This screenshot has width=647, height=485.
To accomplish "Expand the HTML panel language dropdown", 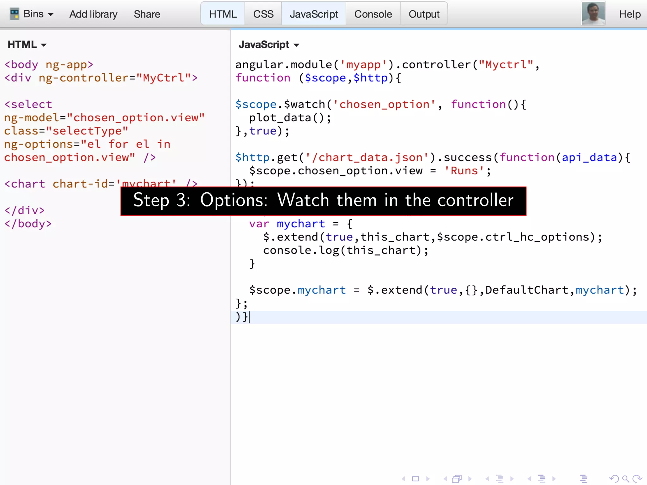I will [27, 45].
